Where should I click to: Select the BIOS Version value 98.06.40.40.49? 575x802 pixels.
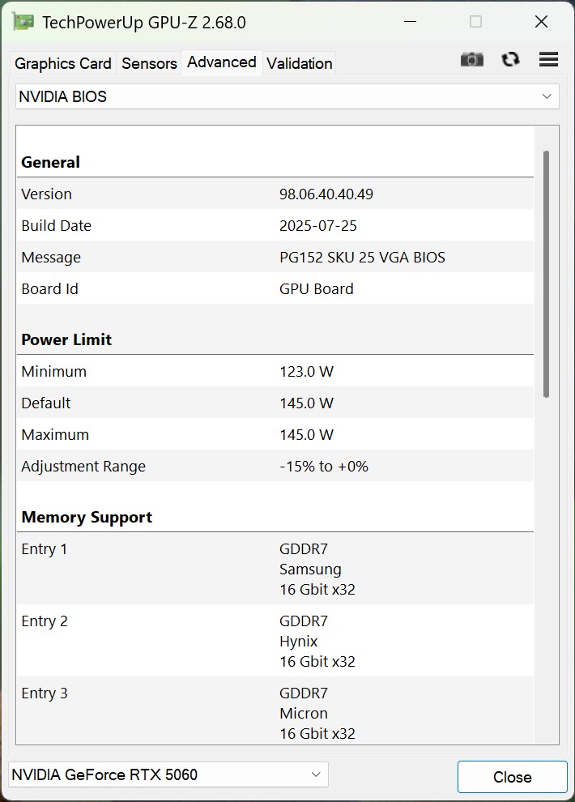click(326, 194)
